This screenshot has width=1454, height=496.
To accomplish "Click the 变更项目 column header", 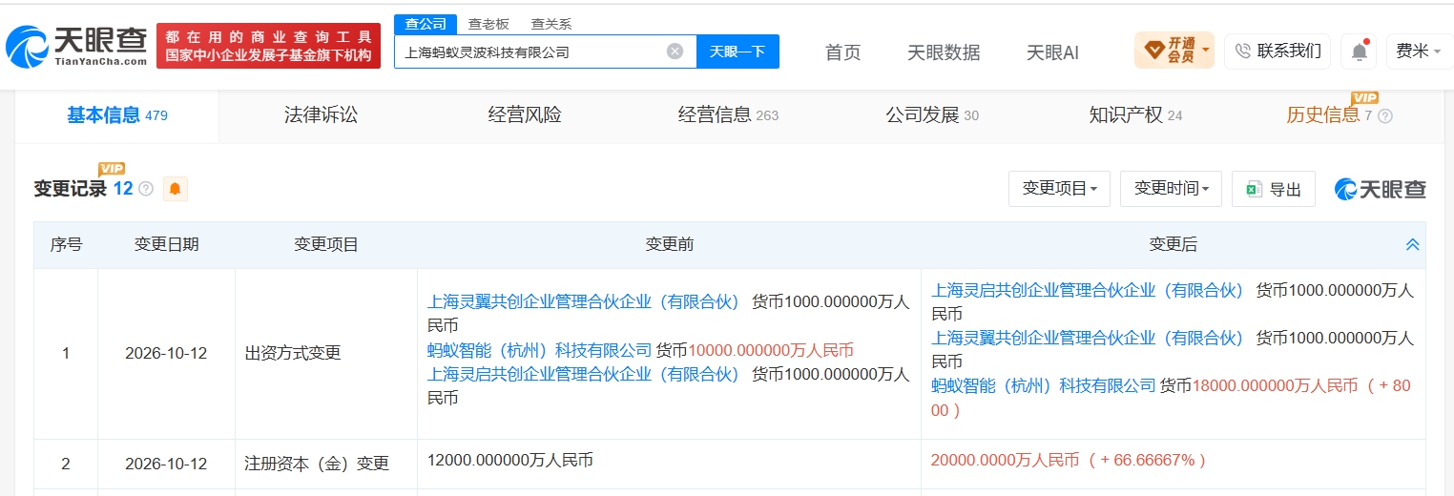I will click(x=326, y=245).
